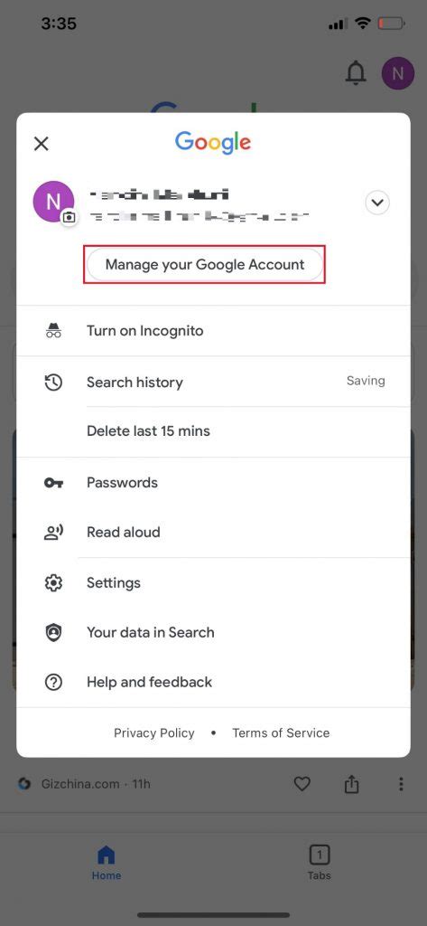The width and height of the screenshot is (427, 926).
Task: Open the Terms of Service link
Action: tap(281, 732)
